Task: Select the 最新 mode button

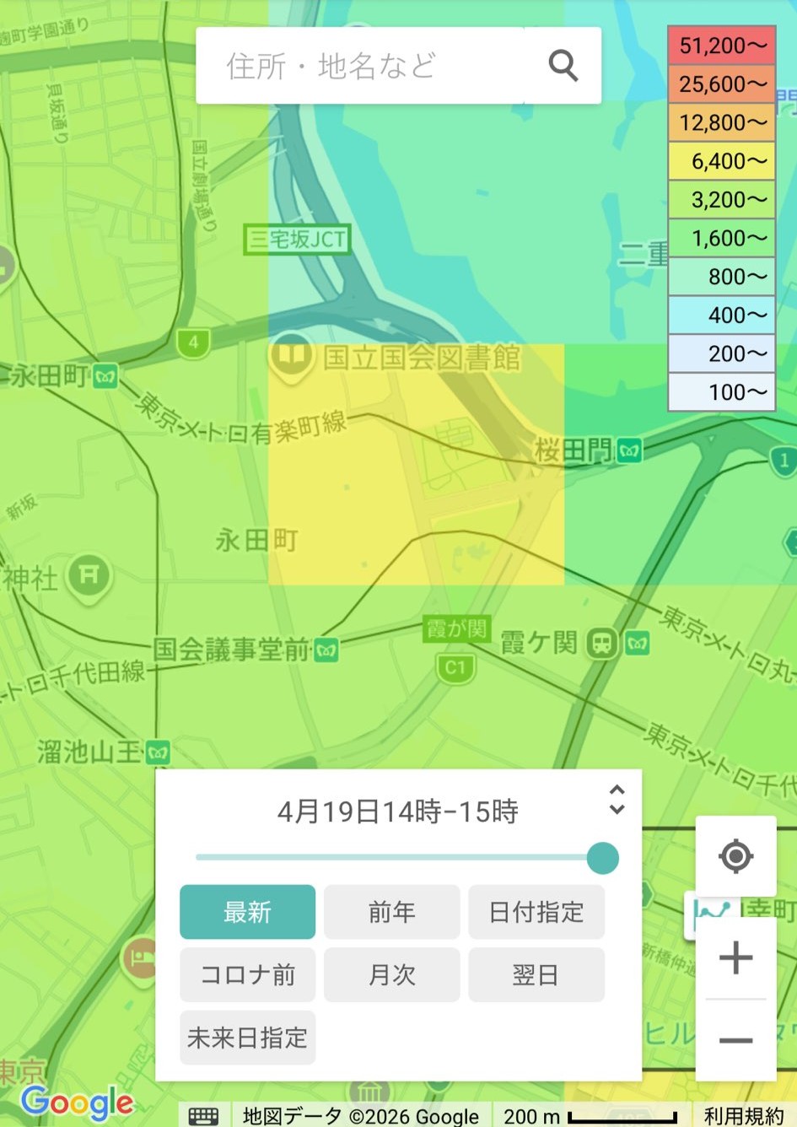Action: coord(247,912)
